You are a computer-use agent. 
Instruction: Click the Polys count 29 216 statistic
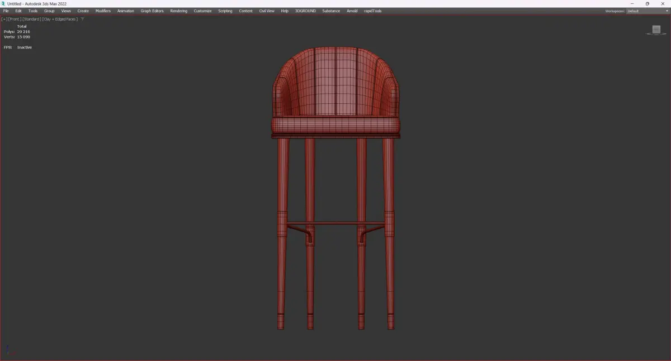(x=17, y=32)
